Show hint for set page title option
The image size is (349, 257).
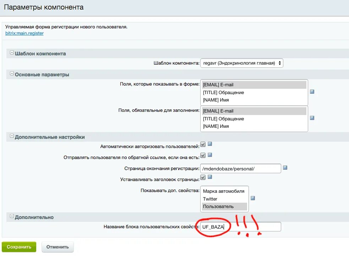point(210,177)
